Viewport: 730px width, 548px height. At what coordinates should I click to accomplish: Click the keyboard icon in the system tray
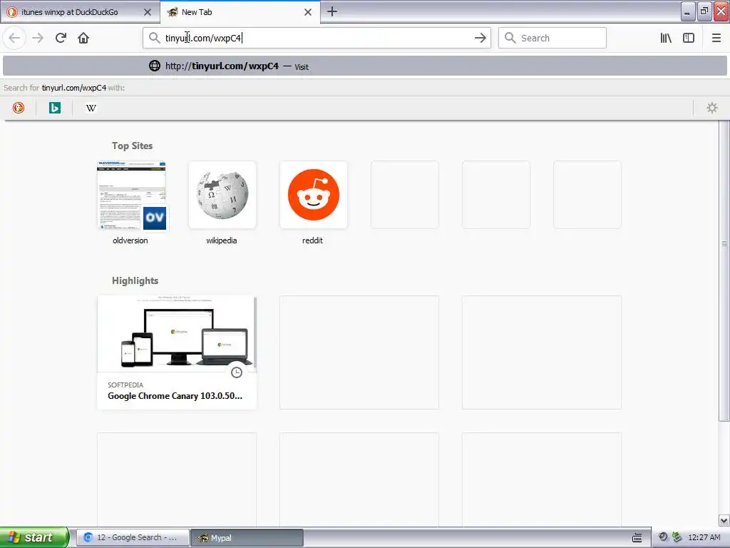(x=637, y=537)
